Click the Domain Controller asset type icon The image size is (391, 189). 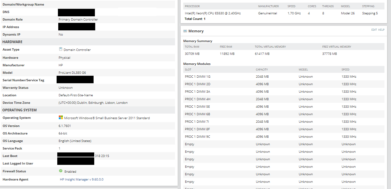61,49
